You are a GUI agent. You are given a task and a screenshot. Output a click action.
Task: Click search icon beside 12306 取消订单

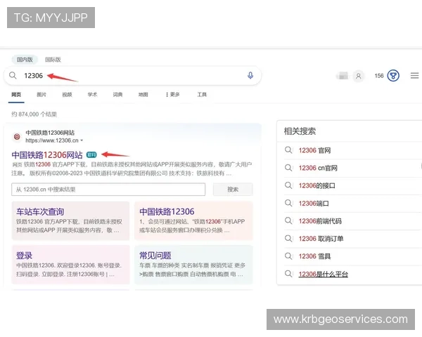[x=288, y=239]
